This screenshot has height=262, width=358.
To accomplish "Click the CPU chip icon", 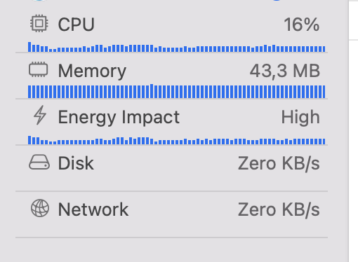I will (39, 23).
